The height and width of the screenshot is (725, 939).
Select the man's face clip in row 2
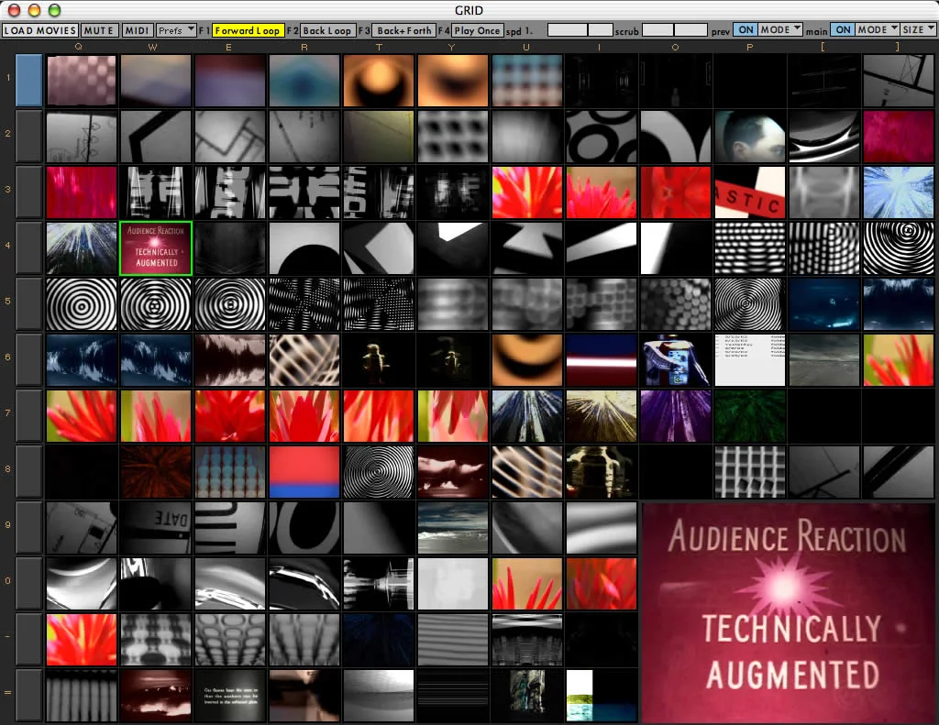tap(750, 136)
